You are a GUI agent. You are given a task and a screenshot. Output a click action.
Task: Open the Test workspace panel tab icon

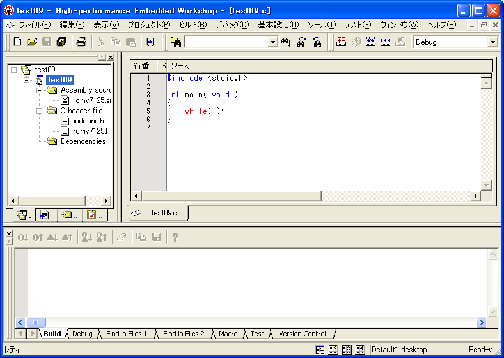pos(92,215)
